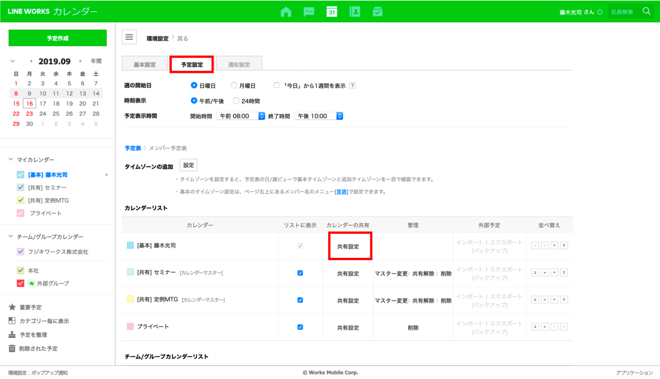Collapse the マイカレンダー section
Image resolution: width=660 pixels, height=379 pixels.
point(11,160)
